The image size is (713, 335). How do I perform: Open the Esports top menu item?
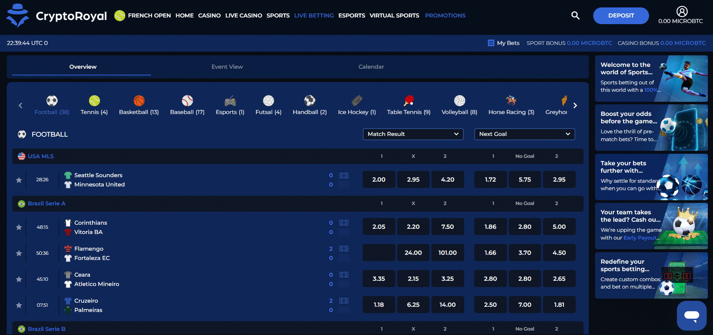[x=351, y=16]
